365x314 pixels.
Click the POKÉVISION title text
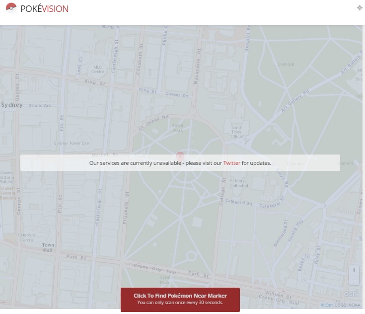click(x=45, y=9)
